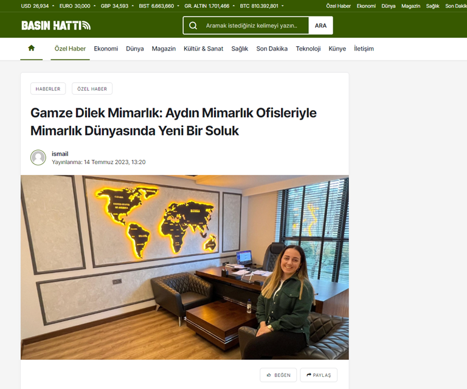The height and width of the screenshot is (389, 467).
Task: Go to Kültür & Sanat section
Action: coord(203,49)
